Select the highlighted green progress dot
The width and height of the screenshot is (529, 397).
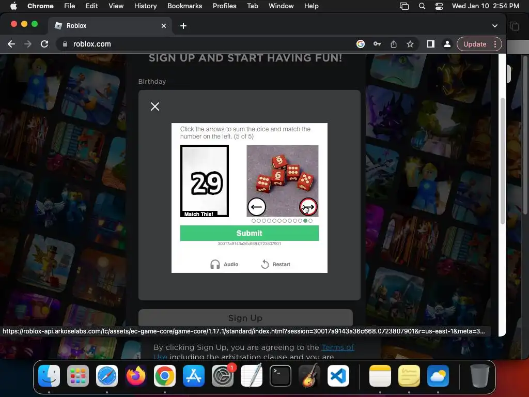coord(305,221)
